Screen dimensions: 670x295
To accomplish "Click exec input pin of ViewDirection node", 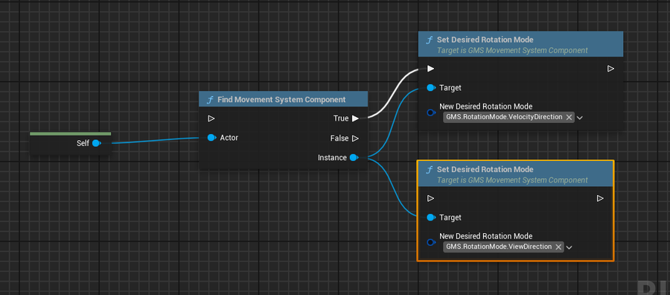I will [x=431, y=198].
